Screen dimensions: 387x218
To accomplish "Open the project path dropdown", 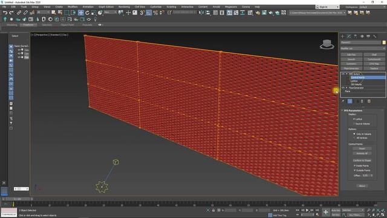I will click(x=317, y=12).
